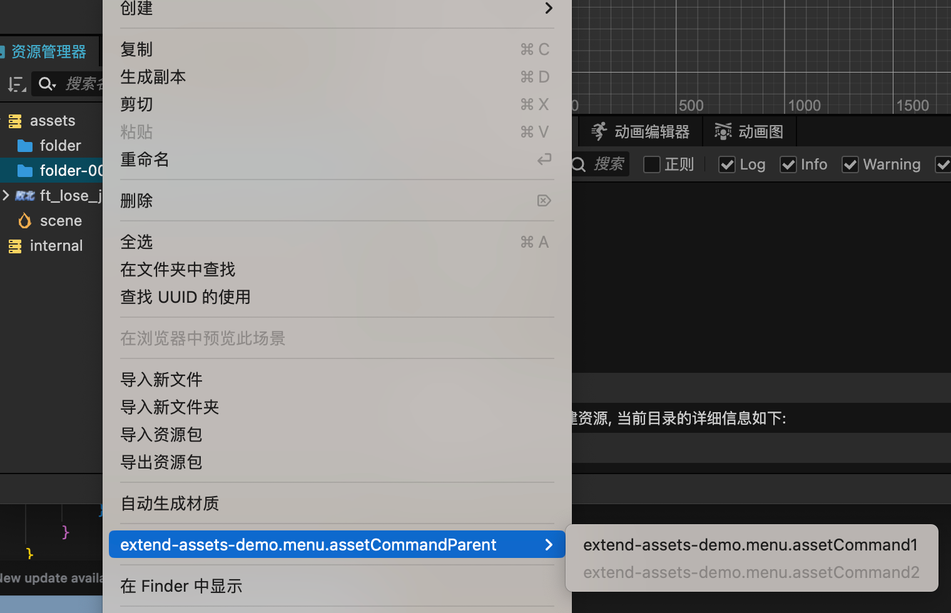Toggle the Warning filter checkbox

[x=850, y=165]
